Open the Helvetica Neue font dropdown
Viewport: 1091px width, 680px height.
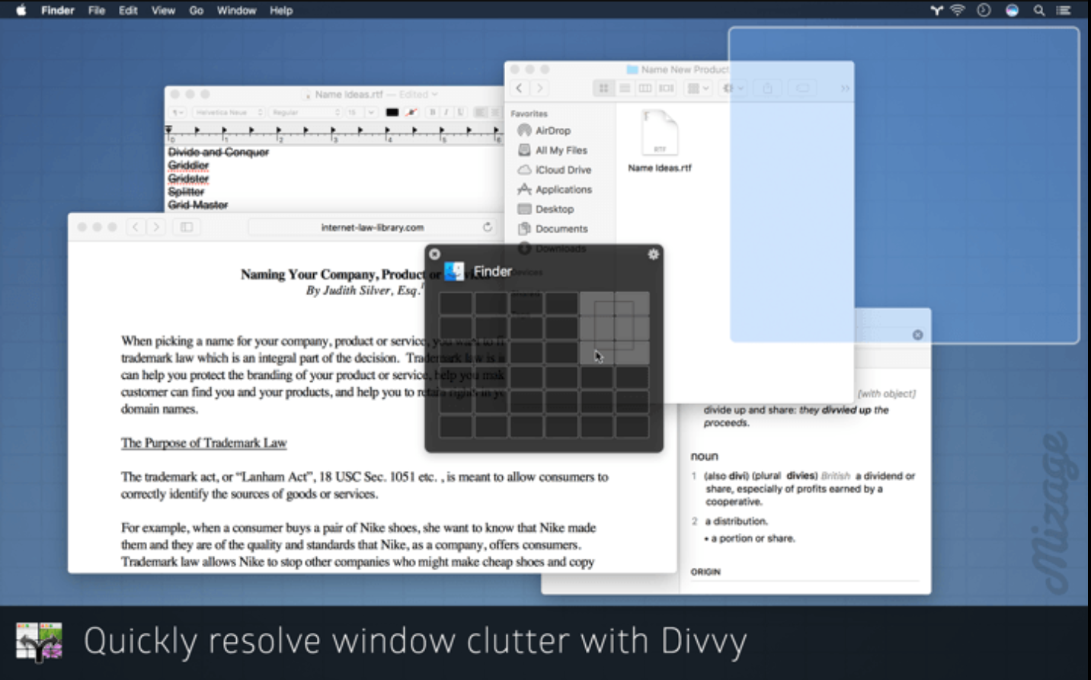click(228, 112)
